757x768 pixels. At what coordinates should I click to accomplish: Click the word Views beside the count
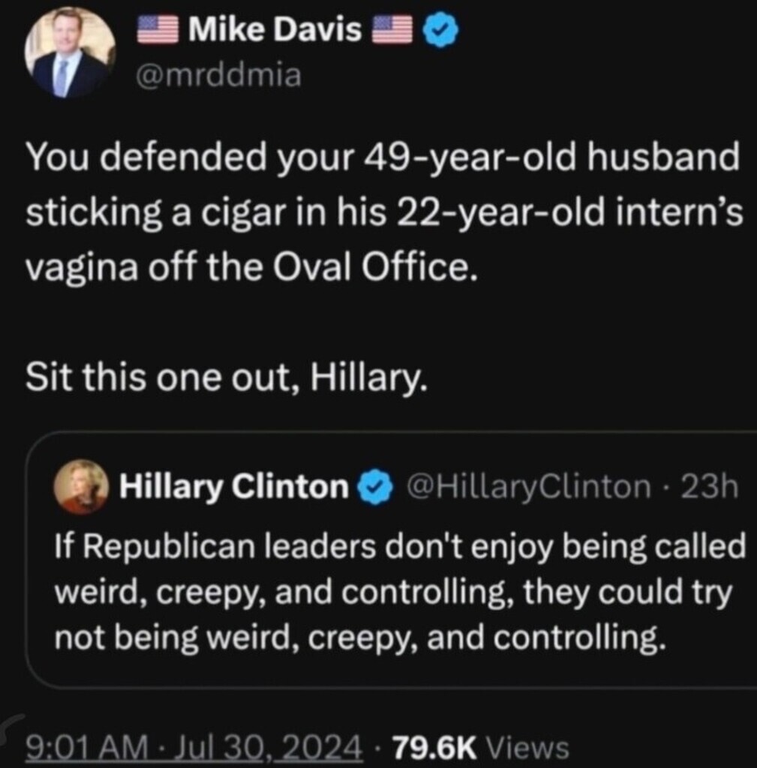[x=527, y=746]
